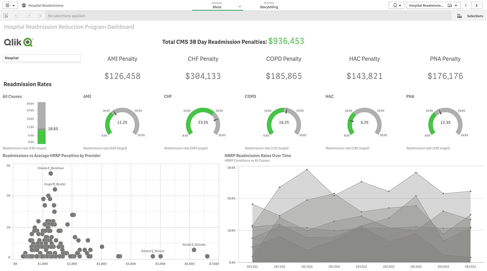Switch to the Narrate Storytelling tab
487x271 pixels.
[x=269, y=5]
